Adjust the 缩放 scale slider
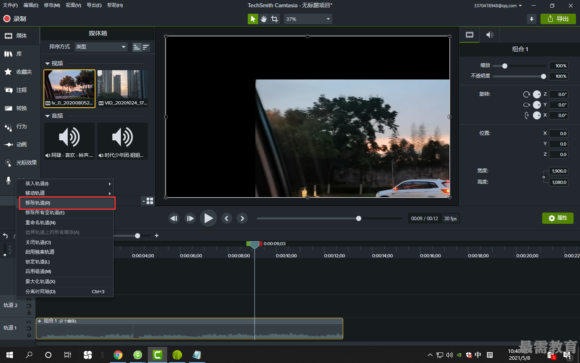Image resolution: width=580 pixels, height=363 pixels. tap(505, 66)
